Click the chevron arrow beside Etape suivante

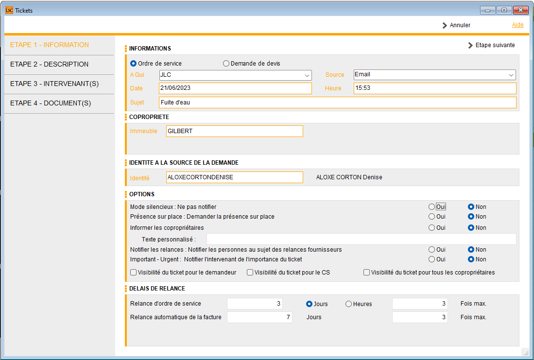click(470, 45)
